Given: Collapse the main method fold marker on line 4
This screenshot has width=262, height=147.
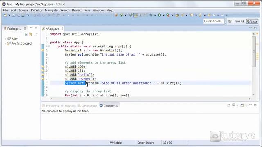Looking at the screenshot, I should [x=49, y=46].
